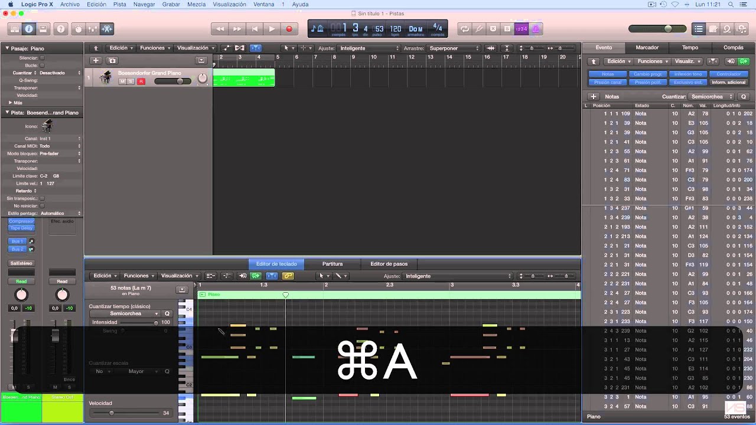Collapse the Pasaje: Piano disclosure triangle
The width and height of the screenshot is (756, 425).
pyautogui.click(x=7, y=48)
